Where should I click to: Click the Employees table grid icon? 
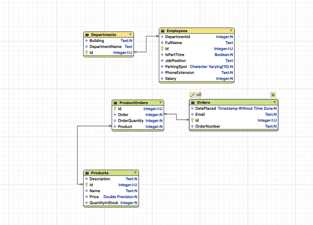163,31
